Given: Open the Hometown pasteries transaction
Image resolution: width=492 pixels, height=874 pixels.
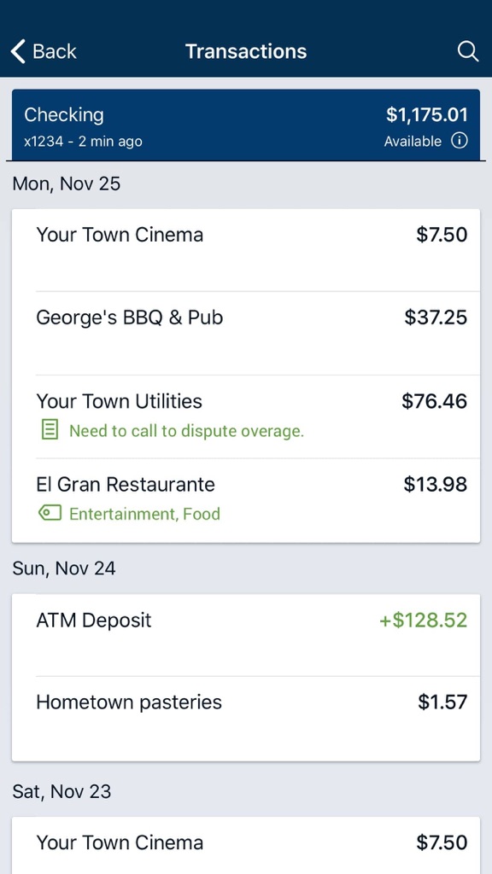Looking at the screenshot, I should [246, 719].
